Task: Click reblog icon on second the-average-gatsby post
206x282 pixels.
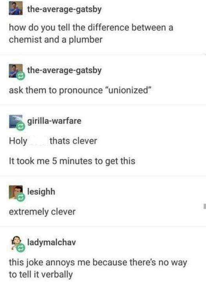Action: [x=21, y=76]
